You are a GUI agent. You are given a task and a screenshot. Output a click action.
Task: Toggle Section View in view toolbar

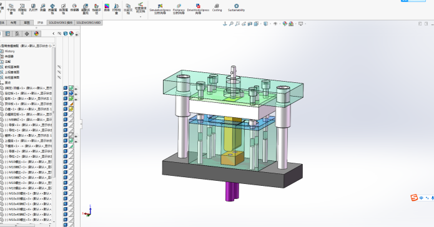click(x=250, y=24)
